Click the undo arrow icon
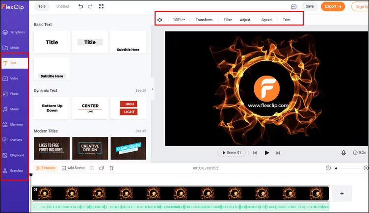Image resolution: width=369 pixels, height=213 pixels. [80, 6]
